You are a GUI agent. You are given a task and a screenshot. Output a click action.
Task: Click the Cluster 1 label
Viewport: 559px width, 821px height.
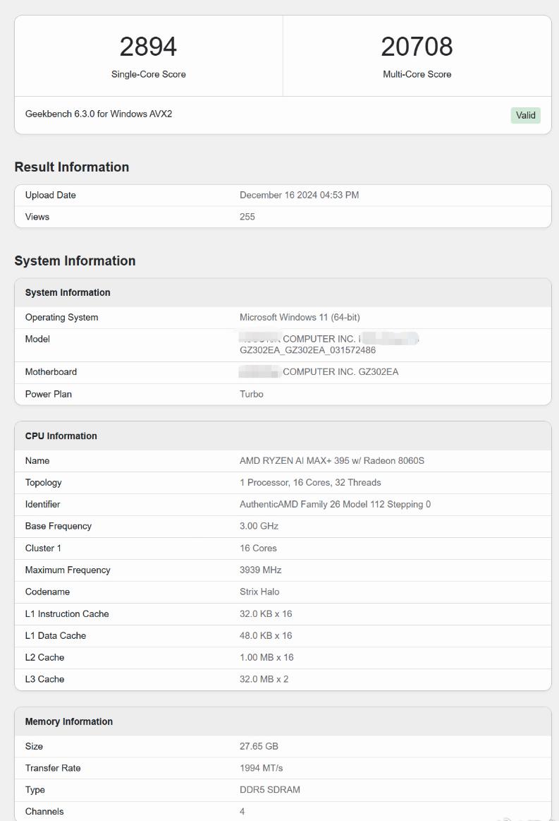coord(43,549)
